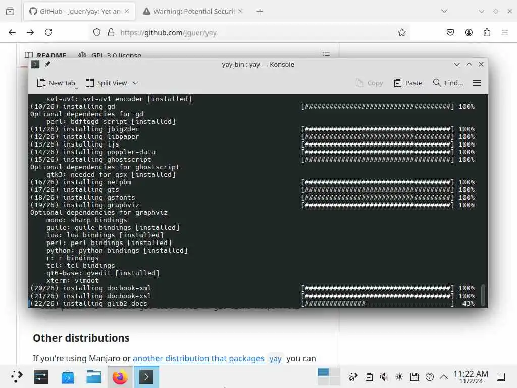This screenshot has height=388, width=517.
Task: Expand the list all tabs dropdown
Action: (x=444, y=11)
